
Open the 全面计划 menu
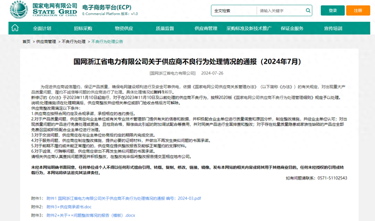pyautogui.click(x=42, y=28)
